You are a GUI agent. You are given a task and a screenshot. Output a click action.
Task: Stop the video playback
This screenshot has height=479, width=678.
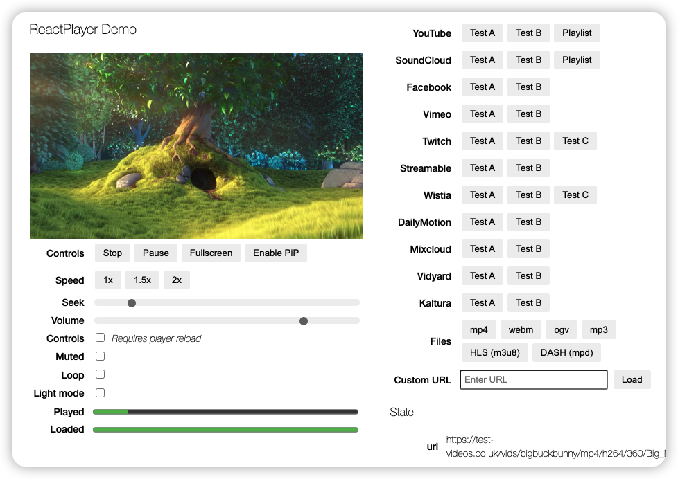112,253
